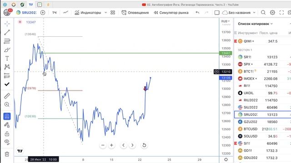Toggle lock all drawings
The image size is (291, 163).
[x=7, y=134]
